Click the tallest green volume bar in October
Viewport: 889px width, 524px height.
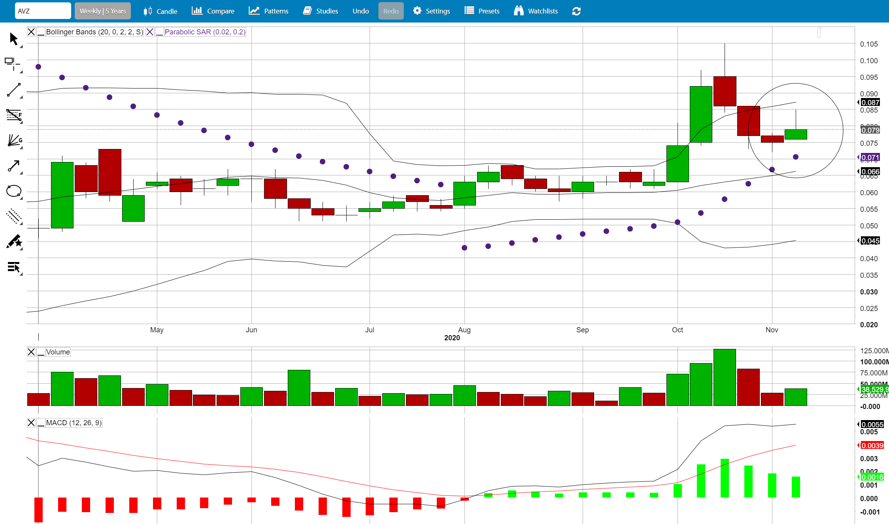coord(725,377)
